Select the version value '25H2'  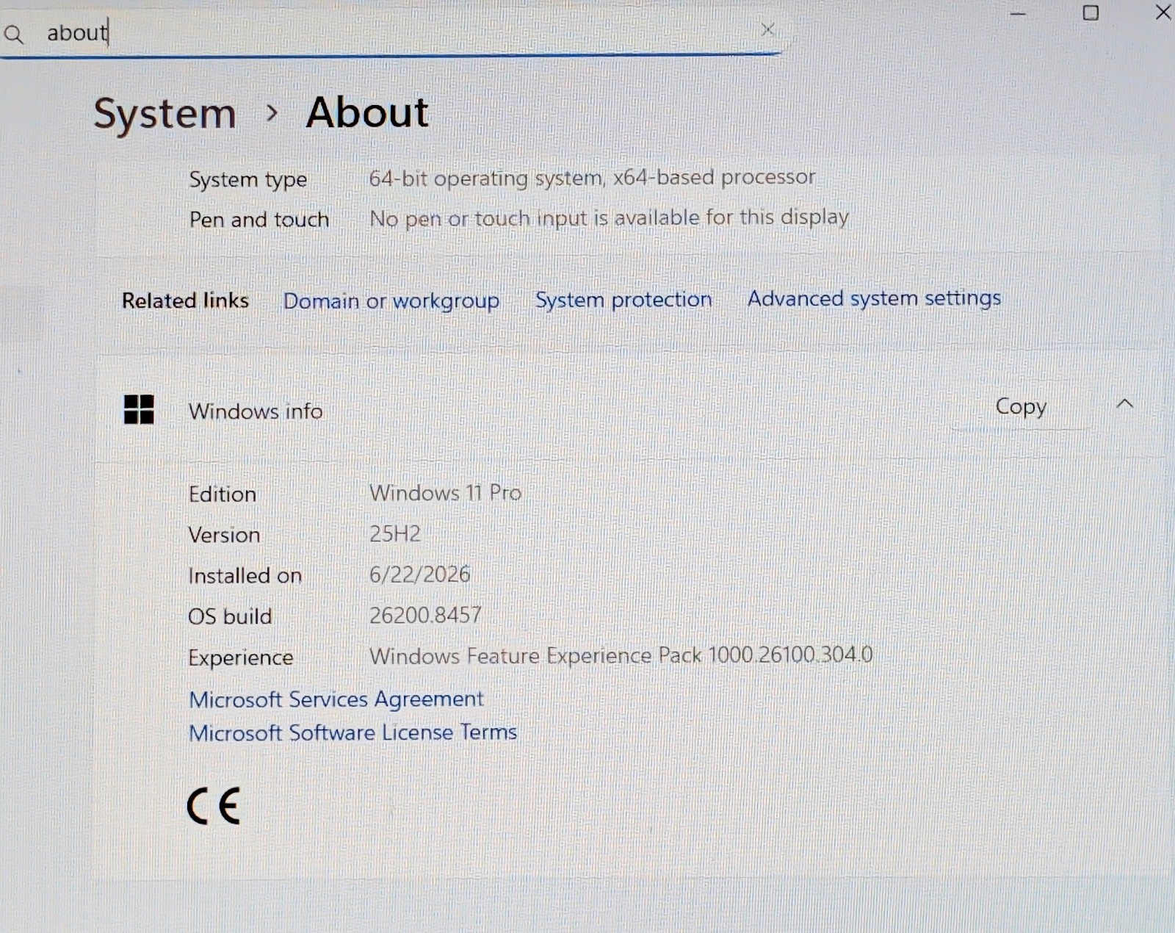click(x=395, y=533)
